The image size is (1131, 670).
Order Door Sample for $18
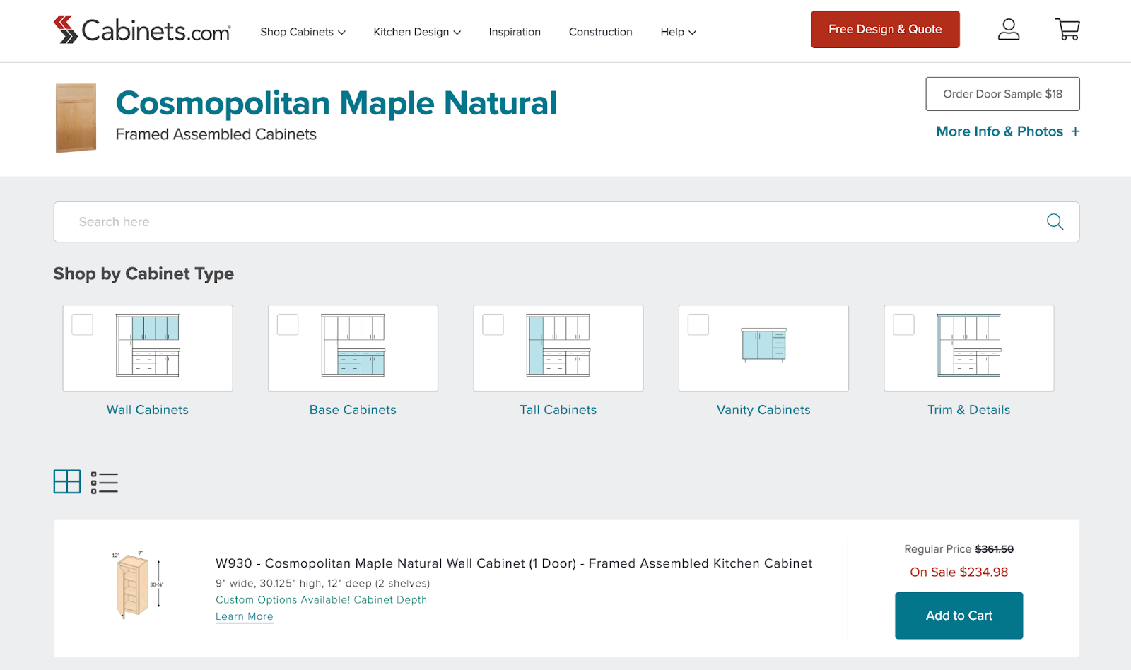pos(1002,94)
